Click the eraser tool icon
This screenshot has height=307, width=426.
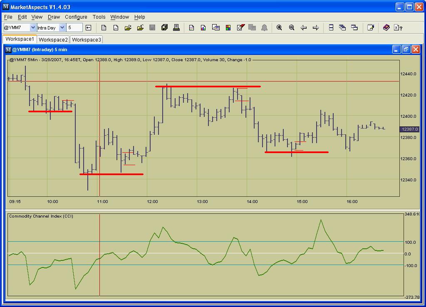240,28
